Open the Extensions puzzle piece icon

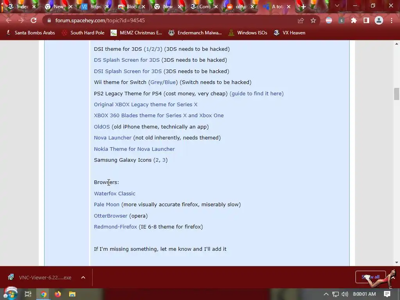[354, 20]
